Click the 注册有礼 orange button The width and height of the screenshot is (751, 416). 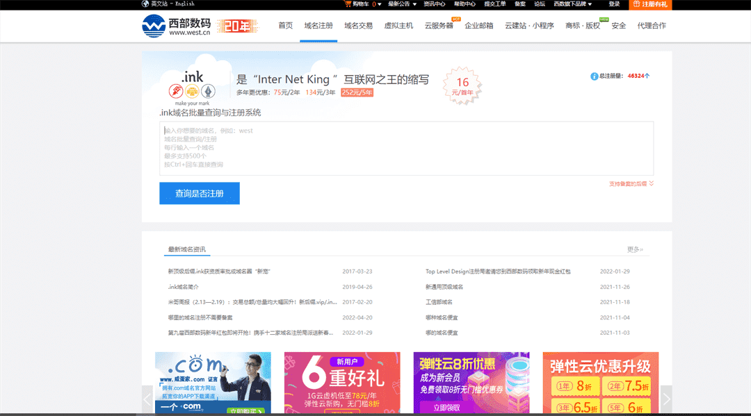[650, 4]
